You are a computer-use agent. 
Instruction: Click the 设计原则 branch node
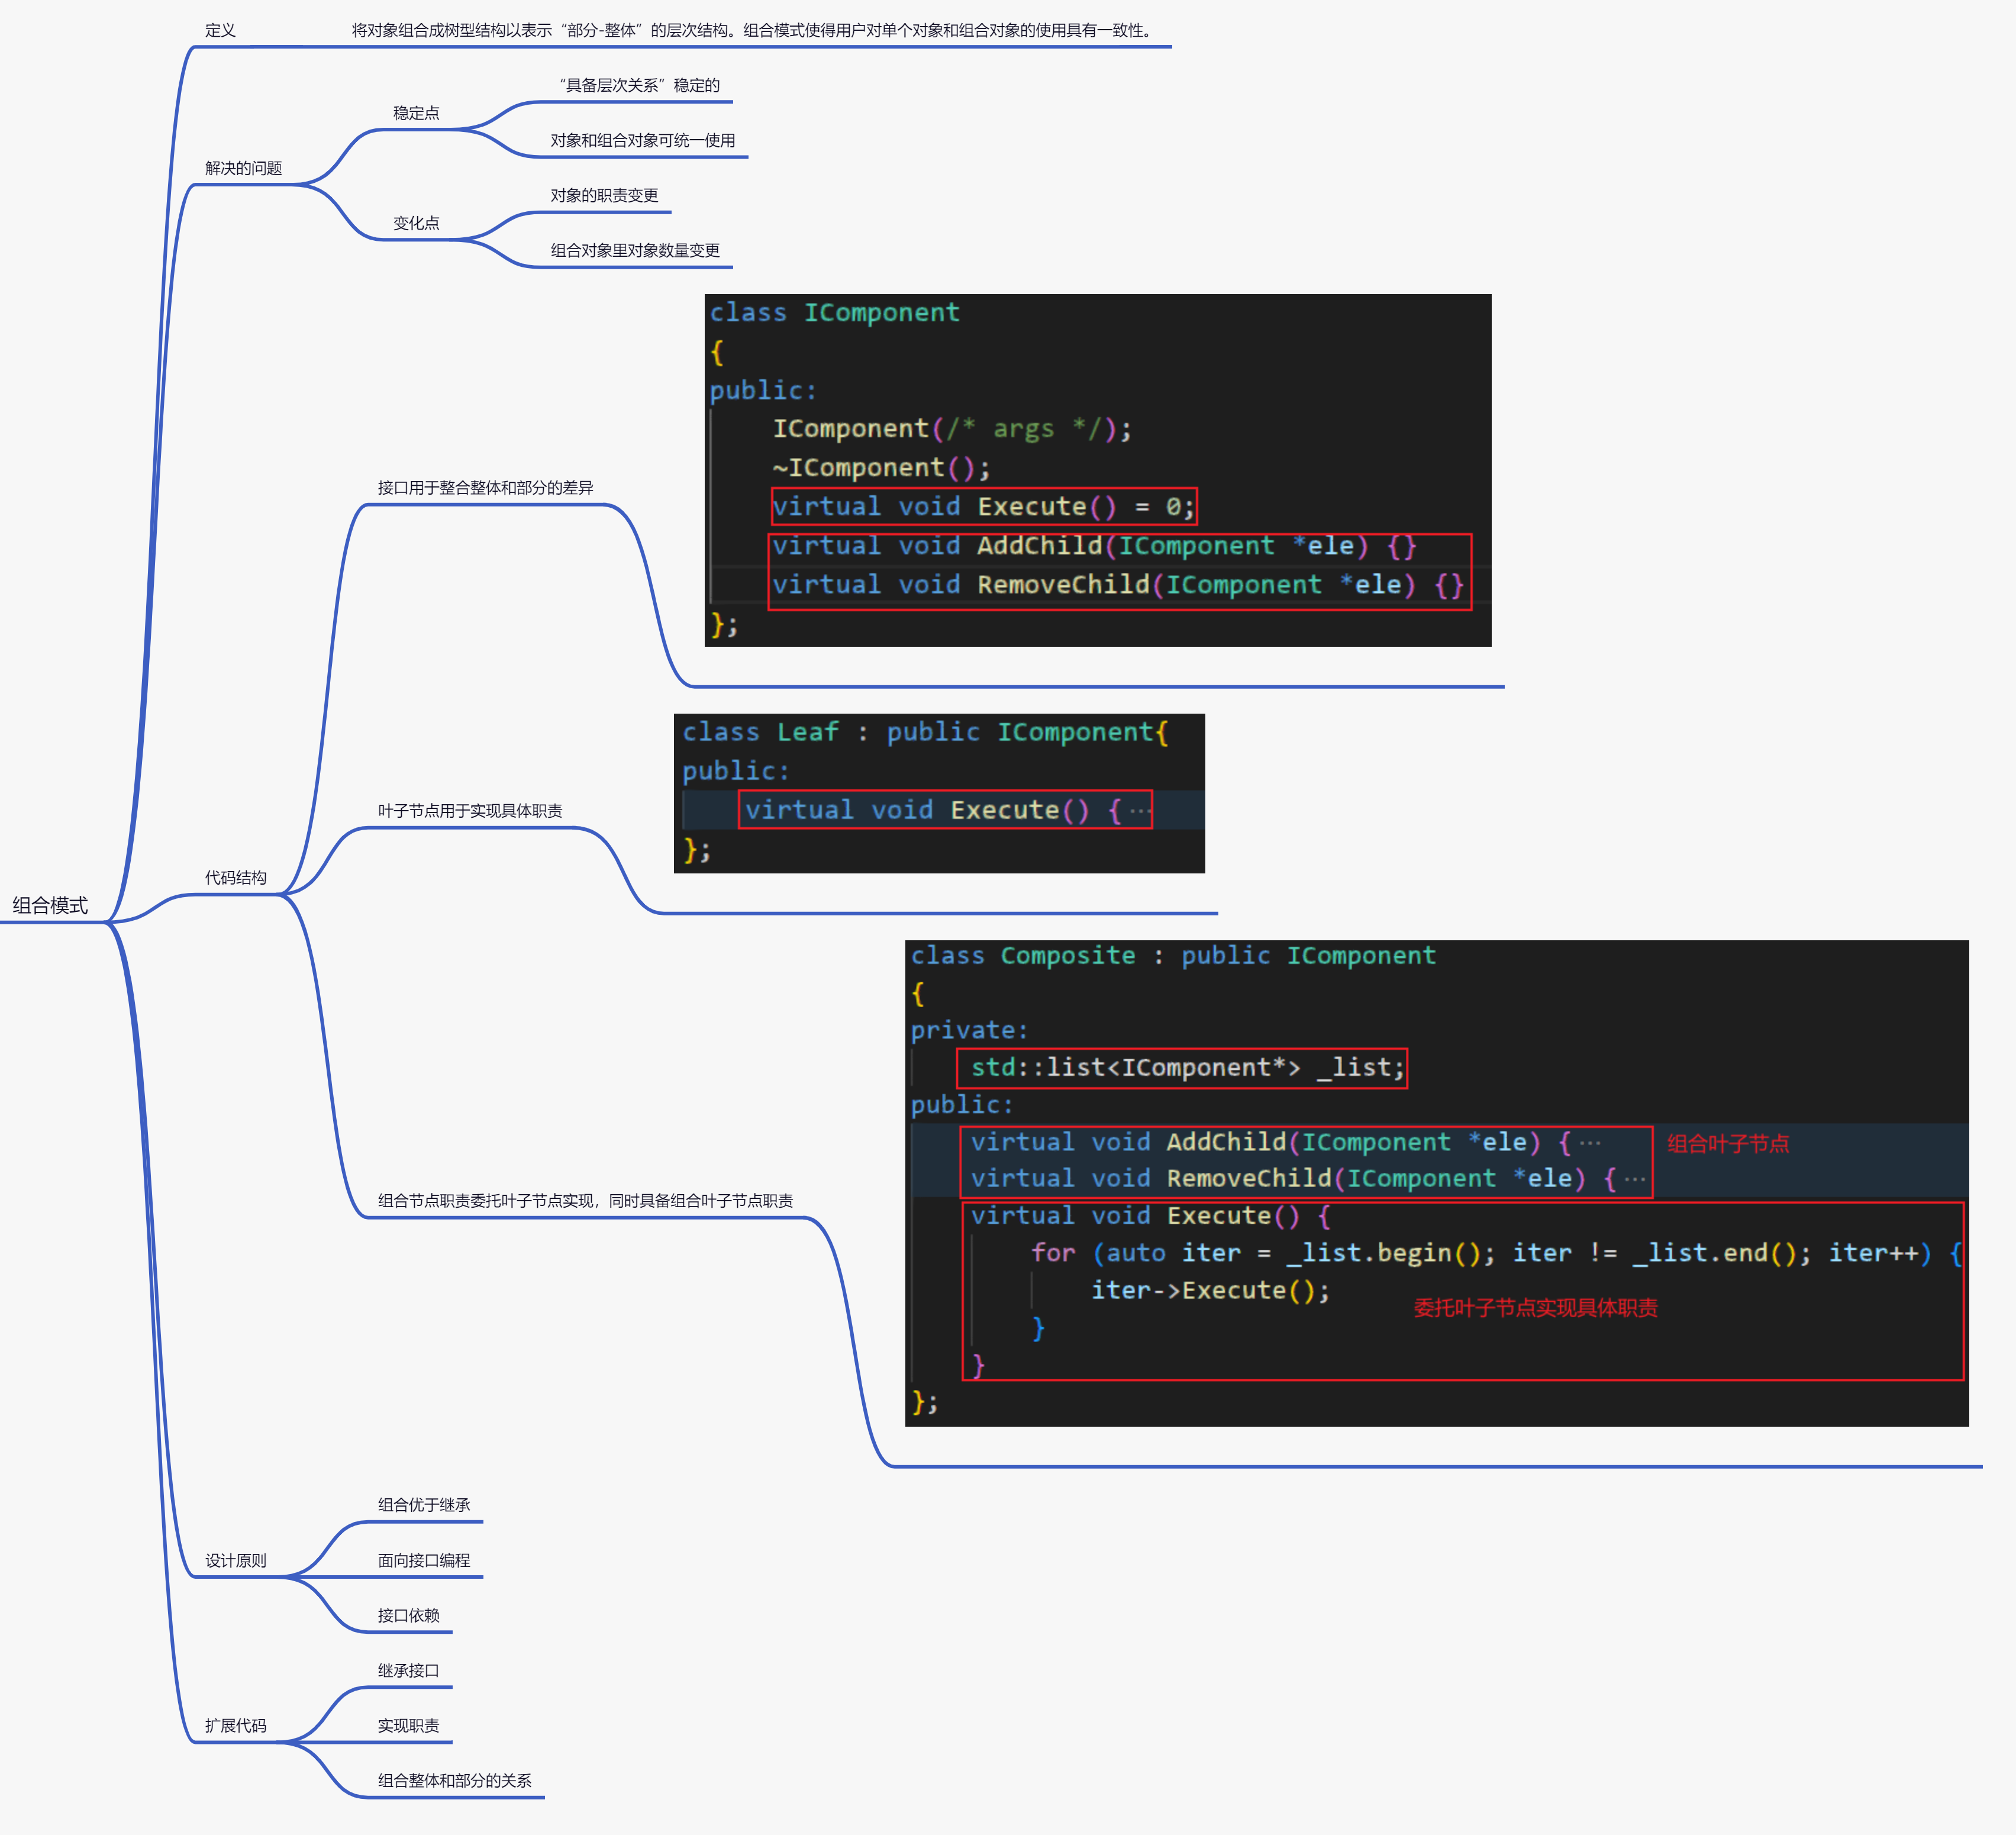(236, 1560)
